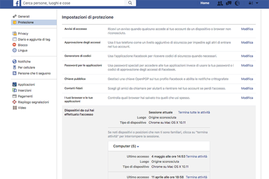This screenshot has width=269, height=179.
Task: Click the Sessione attuale label
Action: coord(161,112)
